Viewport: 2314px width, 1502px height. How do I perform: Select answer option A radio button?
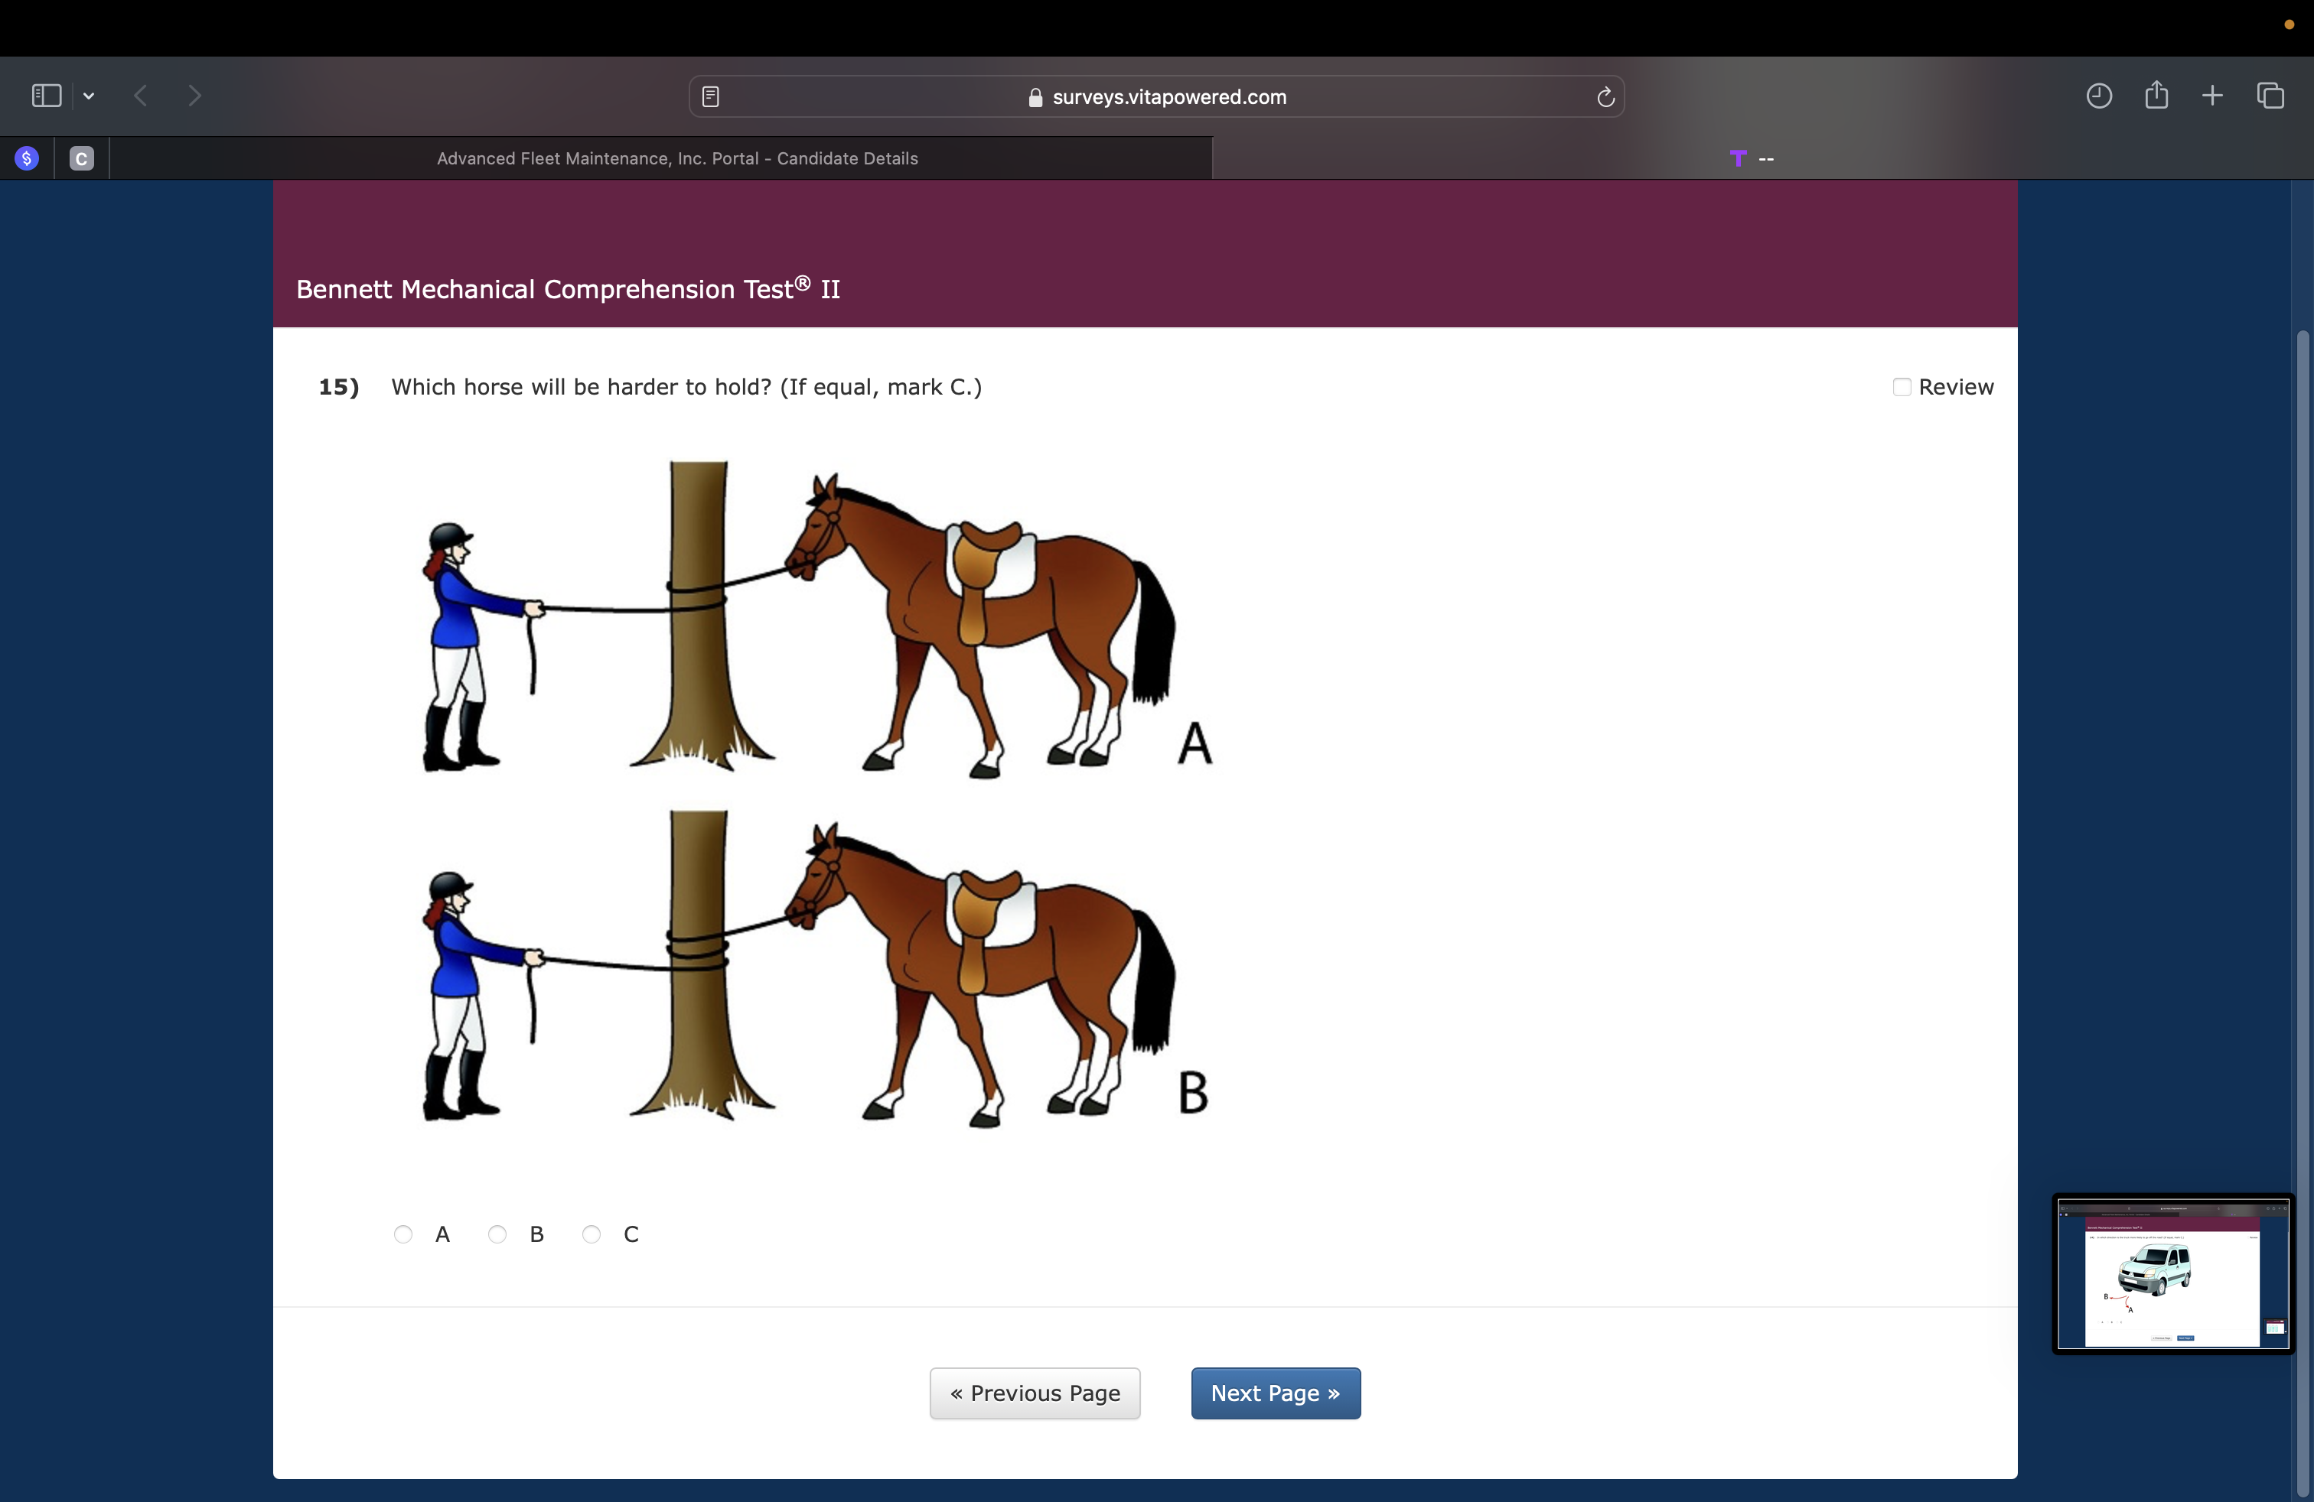pos(403,1234)
